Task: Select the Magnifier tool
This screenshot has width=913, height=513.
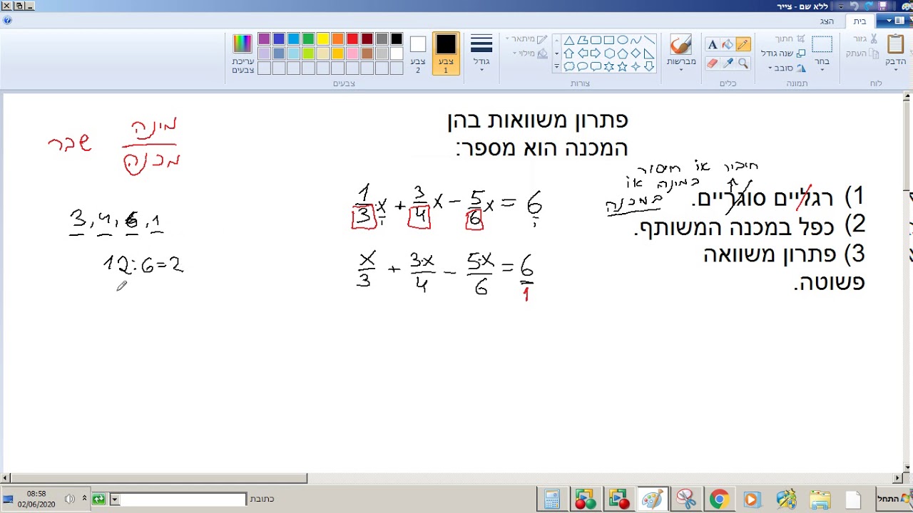Action: 743,63
